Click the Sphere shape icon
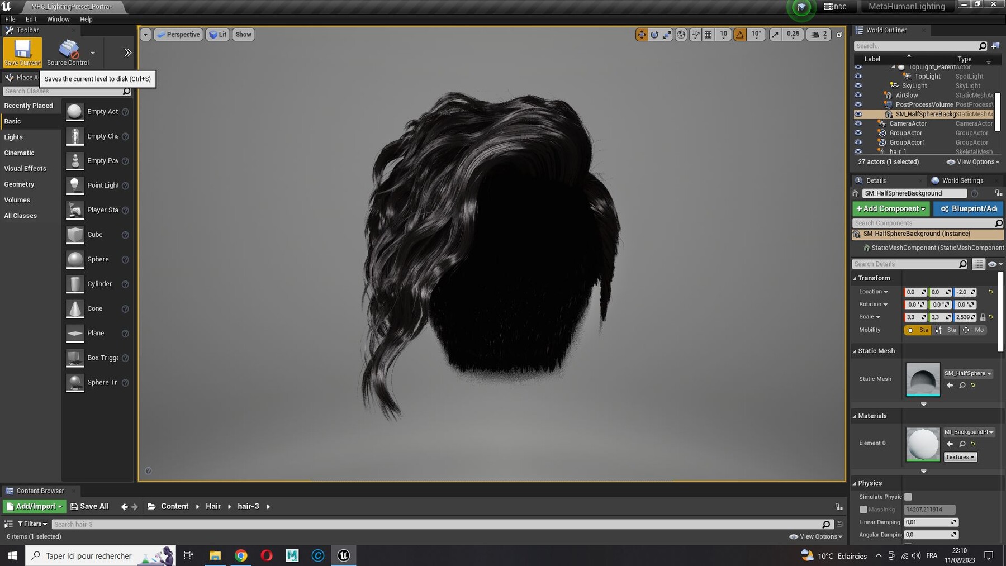The width and height of the screenshot is (1006, 566). [x=75, y=259]
